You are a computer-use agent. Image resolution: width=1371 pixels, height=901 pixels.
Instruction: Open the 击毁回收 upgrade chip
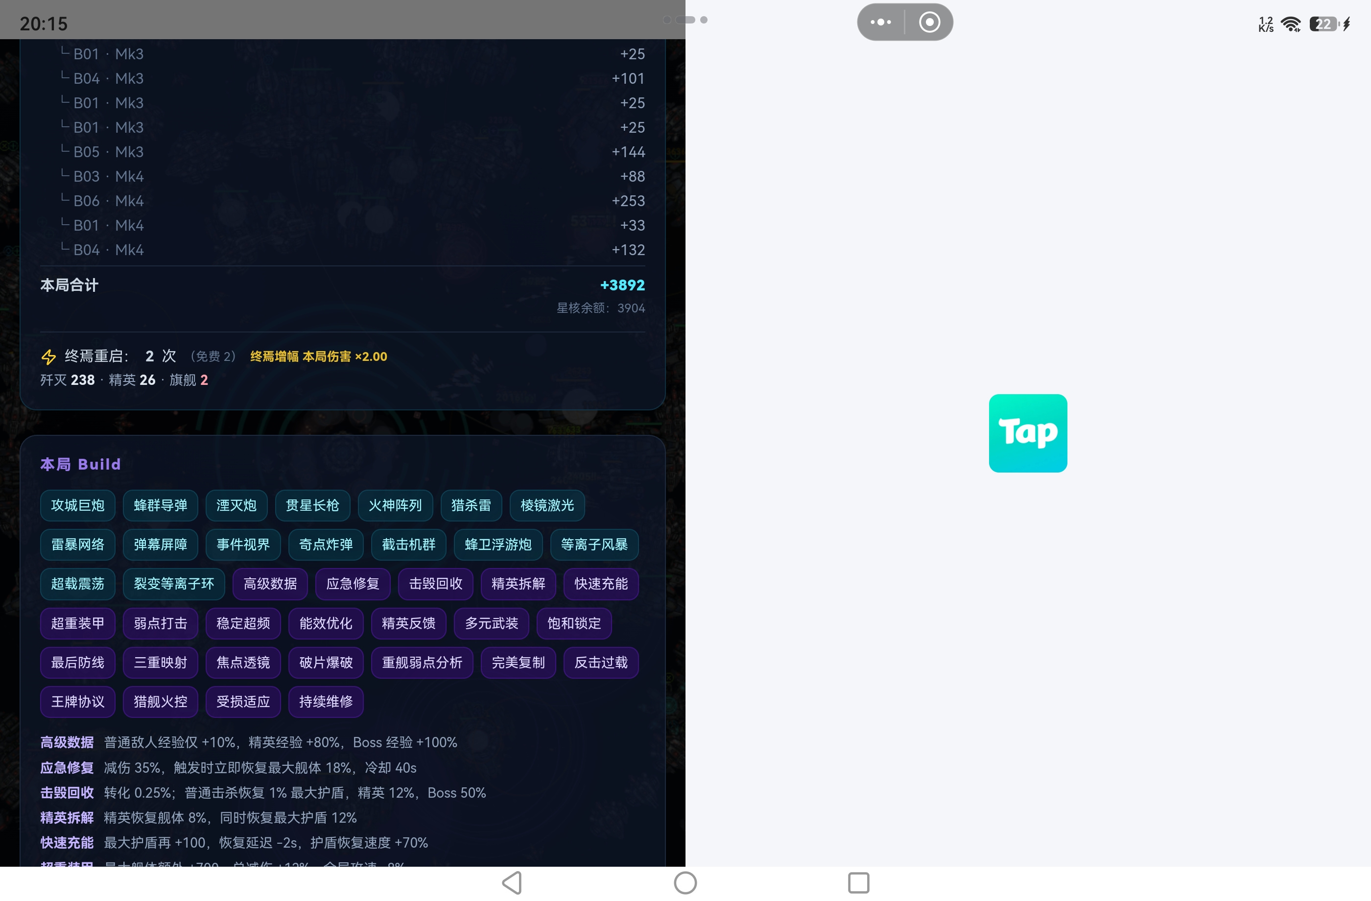tap(435, 584)
